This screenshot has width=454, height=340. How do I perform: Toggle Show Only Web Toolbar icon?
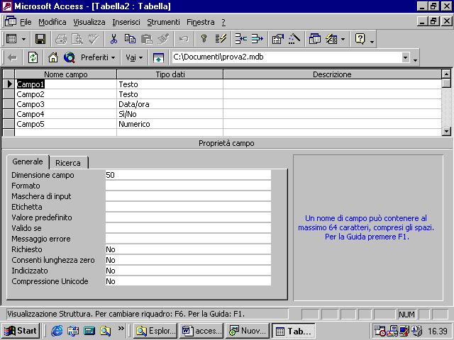pyautogui.click(x=158, y=57)
